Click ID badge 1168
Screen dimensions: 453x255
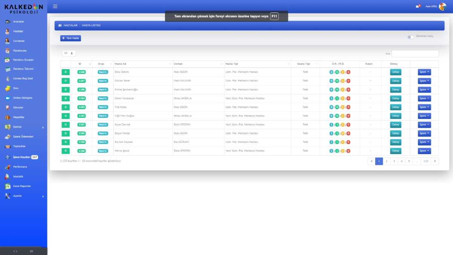pos(82,72)
